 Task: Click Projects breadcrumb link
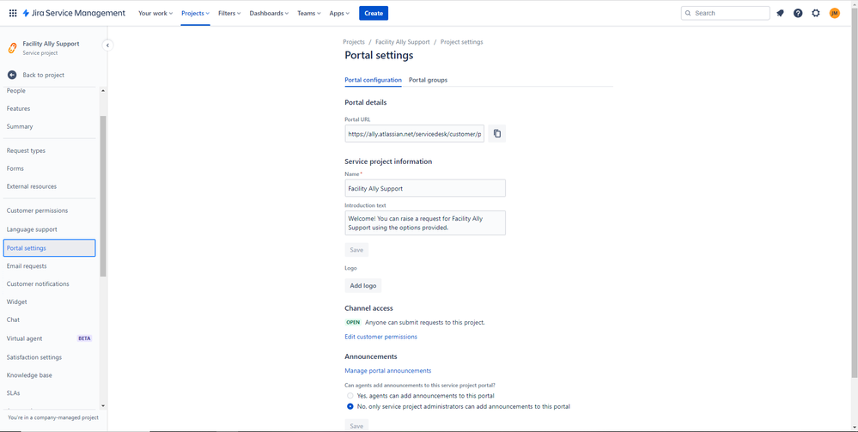point(354,41)
